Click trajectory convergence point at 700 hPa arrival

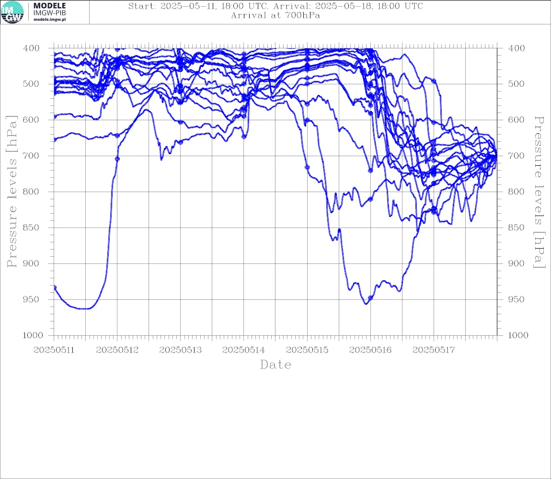(x=496, y=156)
